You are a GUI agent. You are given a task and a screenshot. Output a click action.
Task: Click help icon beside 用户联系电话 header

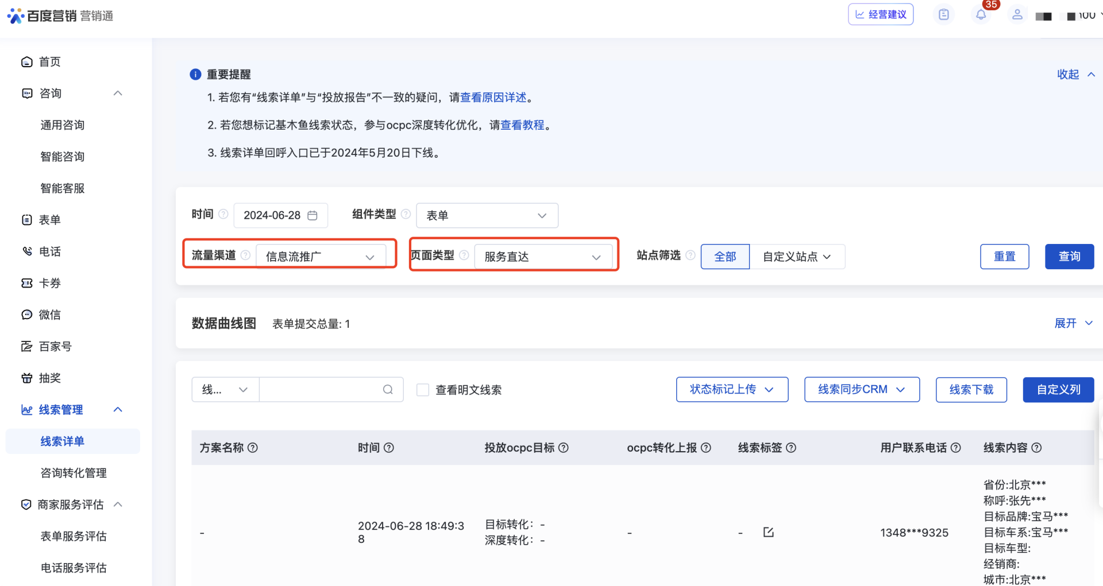956,448
